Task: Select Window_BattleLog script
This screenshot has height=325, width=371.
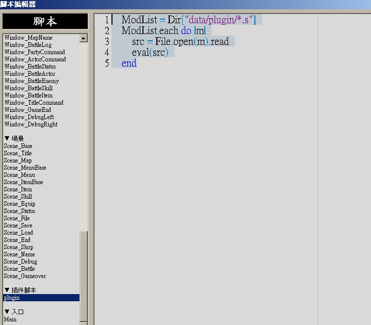Action: click(28, 45)
